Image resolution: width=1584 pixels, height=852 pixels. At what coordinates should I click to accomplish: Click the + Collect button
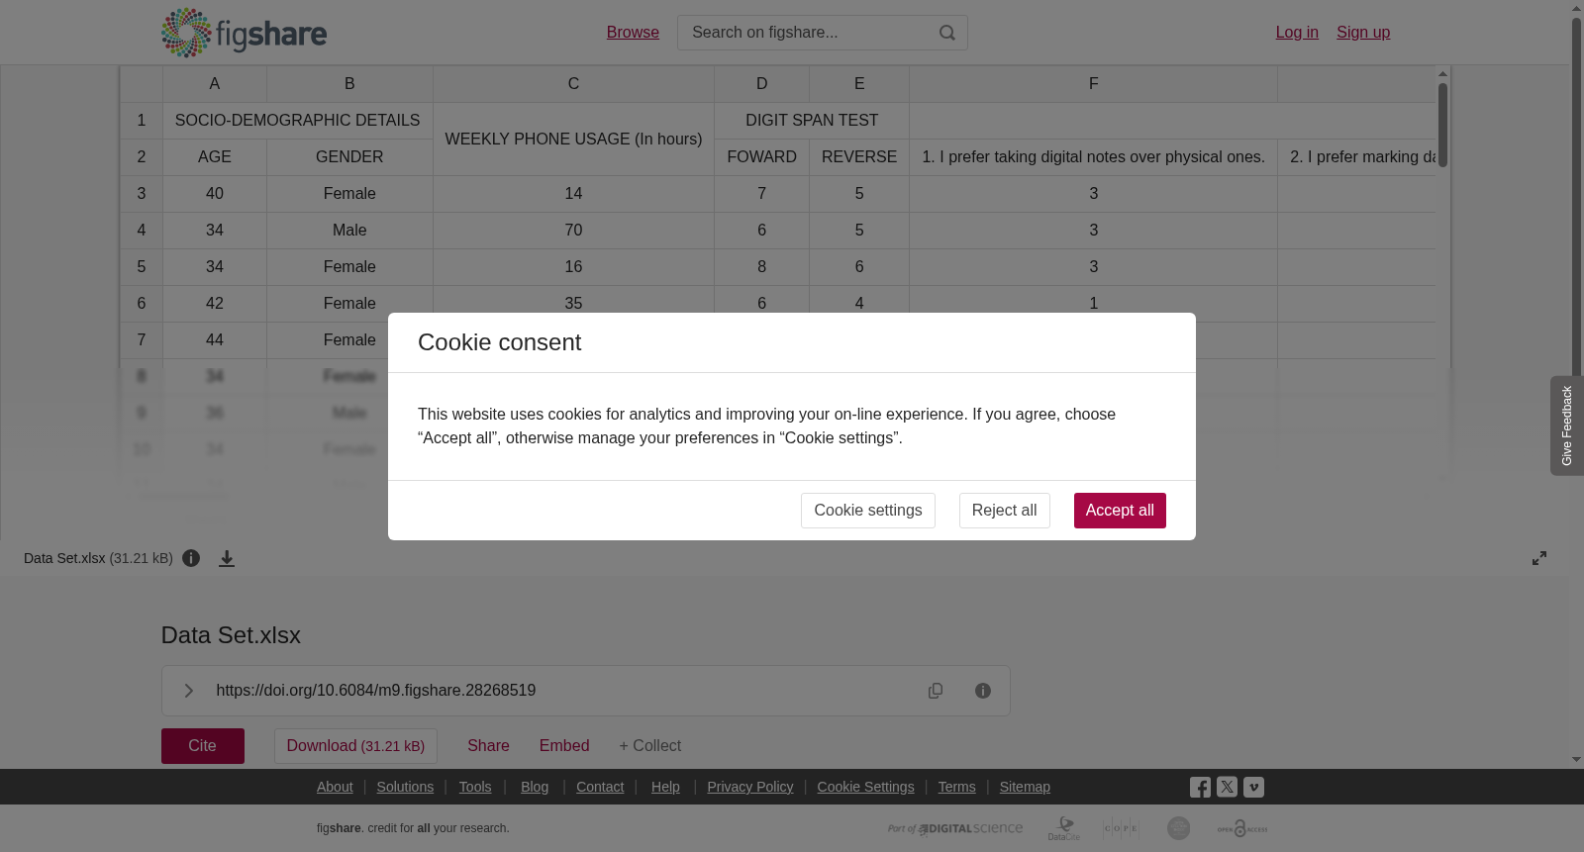pyautogui.click(x=650, y=746)
